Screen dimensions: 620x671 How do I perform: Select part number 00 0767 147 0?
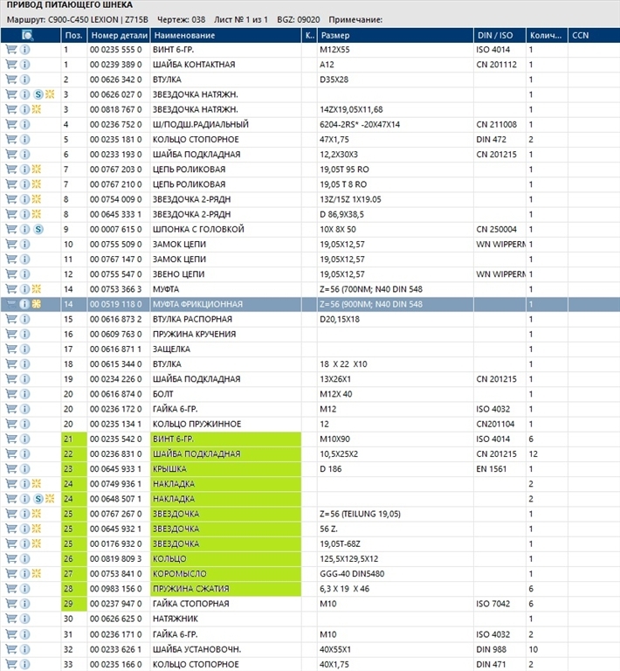(115, 259)
